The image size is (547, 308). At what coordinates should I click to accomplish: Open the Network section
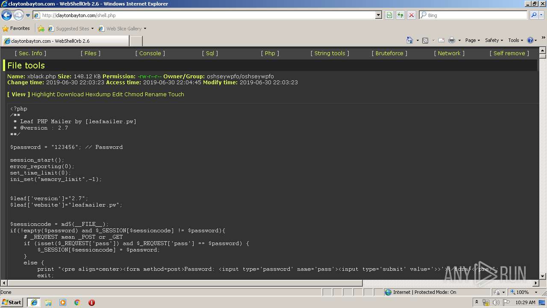pyautogui.click(x=449, y=53)
